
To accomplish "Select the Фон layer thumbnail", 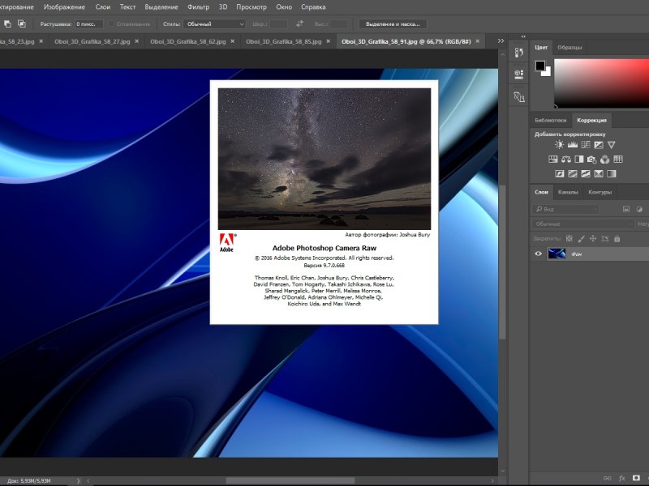I will [x=557, y=254].
